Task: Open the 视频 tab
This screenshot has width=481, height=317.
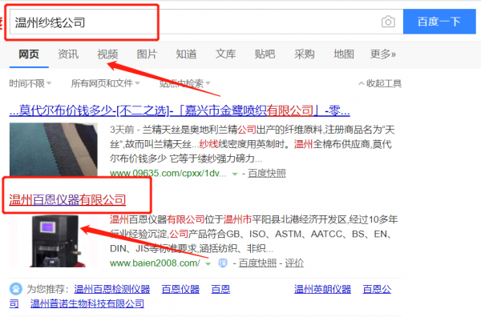Action: [107, 54]
